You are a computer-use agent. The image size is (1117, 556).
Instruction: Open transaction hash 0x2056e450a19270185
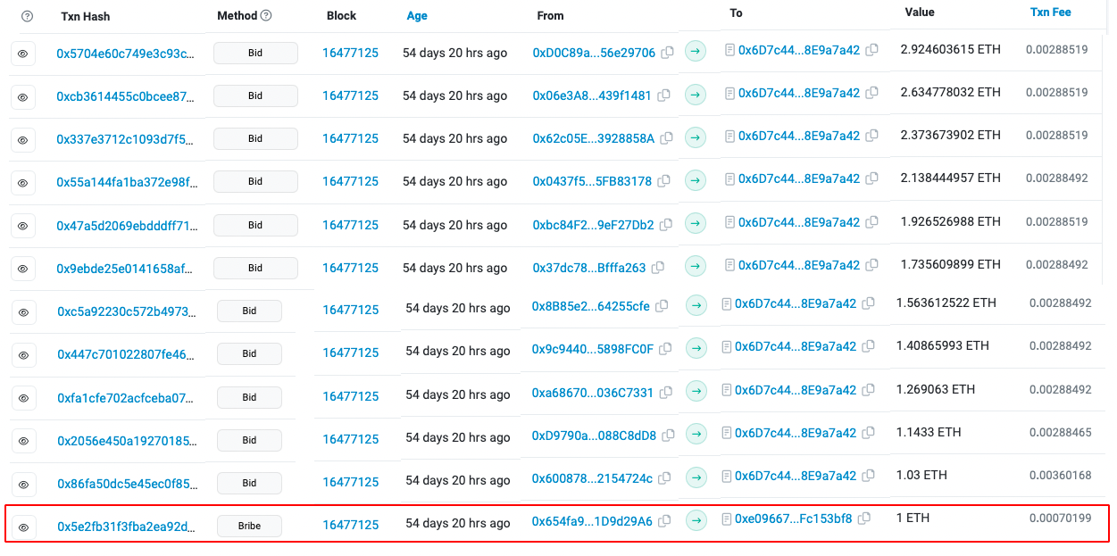[126, 440]
